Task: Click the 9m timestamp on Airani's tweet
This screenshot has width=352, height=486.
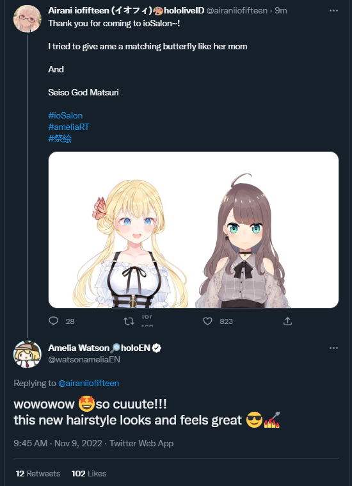Action: coord(281,10)
